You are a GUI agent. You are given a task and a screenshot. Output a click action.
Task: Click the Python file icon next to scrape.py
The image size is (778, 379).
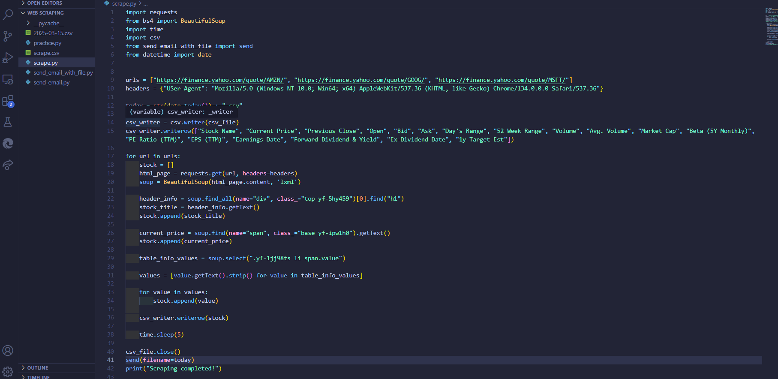[x=28, y=63]
